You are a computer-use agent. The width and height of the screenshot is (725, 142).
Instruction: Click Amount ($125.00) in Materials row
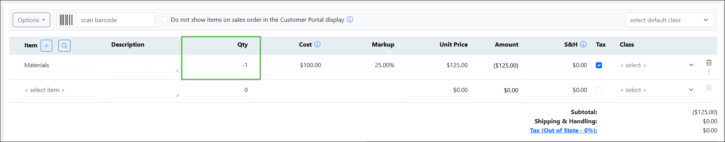506,66
